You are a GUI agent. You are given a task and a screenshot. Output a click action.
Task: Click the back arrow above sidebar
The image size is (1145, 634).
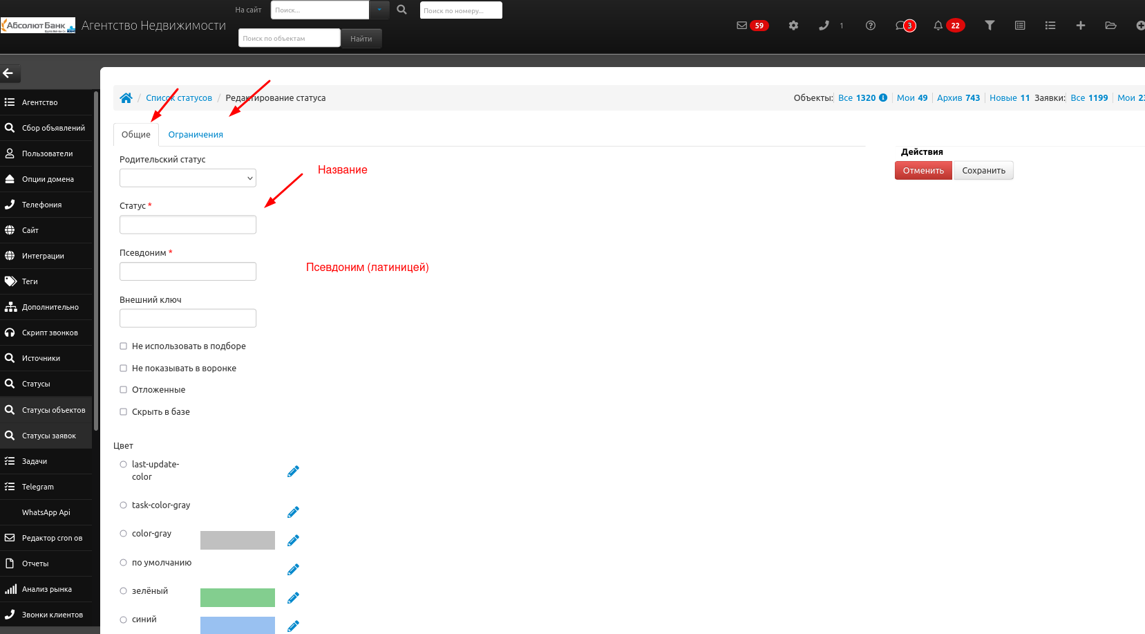point(8,73)
